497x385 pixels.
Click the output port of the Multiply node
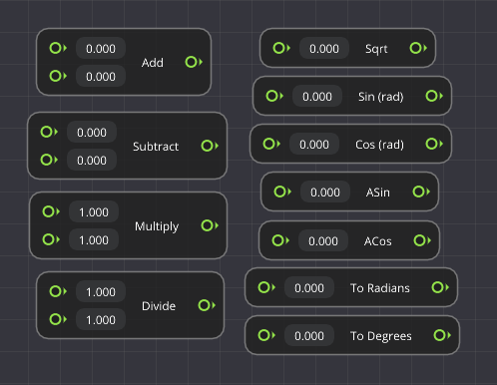point(210,225)
